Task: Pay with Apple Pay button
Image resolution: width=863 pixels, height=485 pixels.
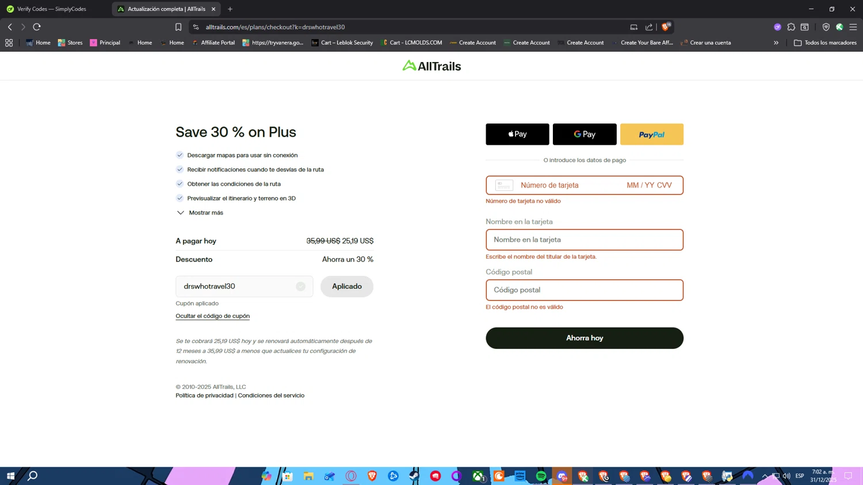Action: click(517, 134)
